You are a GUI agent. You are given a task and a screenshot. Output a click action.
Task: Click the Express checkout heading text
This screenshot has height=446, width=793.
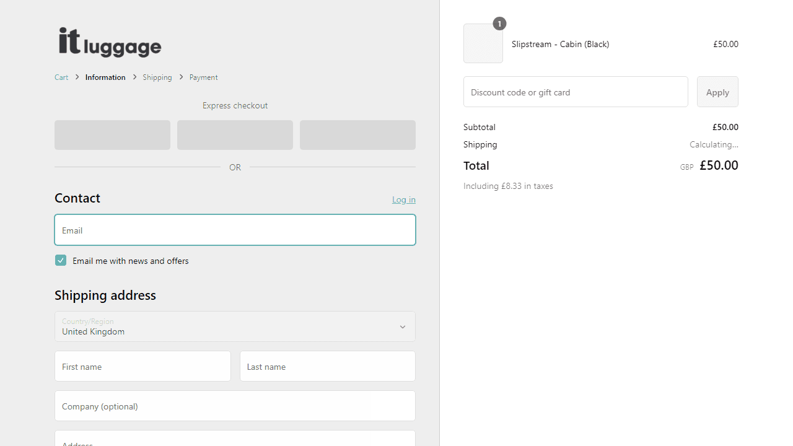point(235,105)
